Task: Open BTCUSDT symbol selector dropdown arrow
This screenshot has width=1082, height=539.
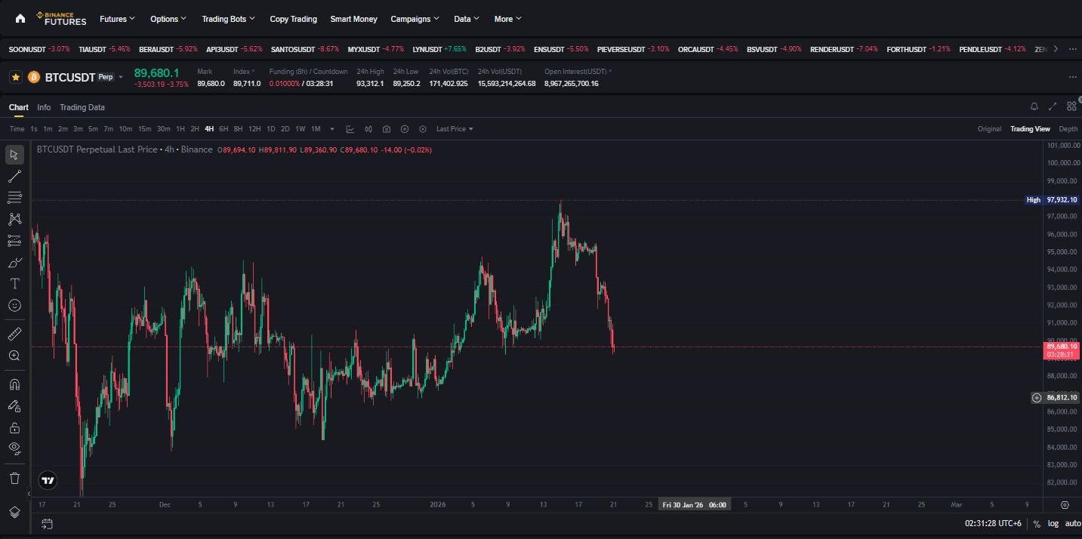Action: (121, 77)
